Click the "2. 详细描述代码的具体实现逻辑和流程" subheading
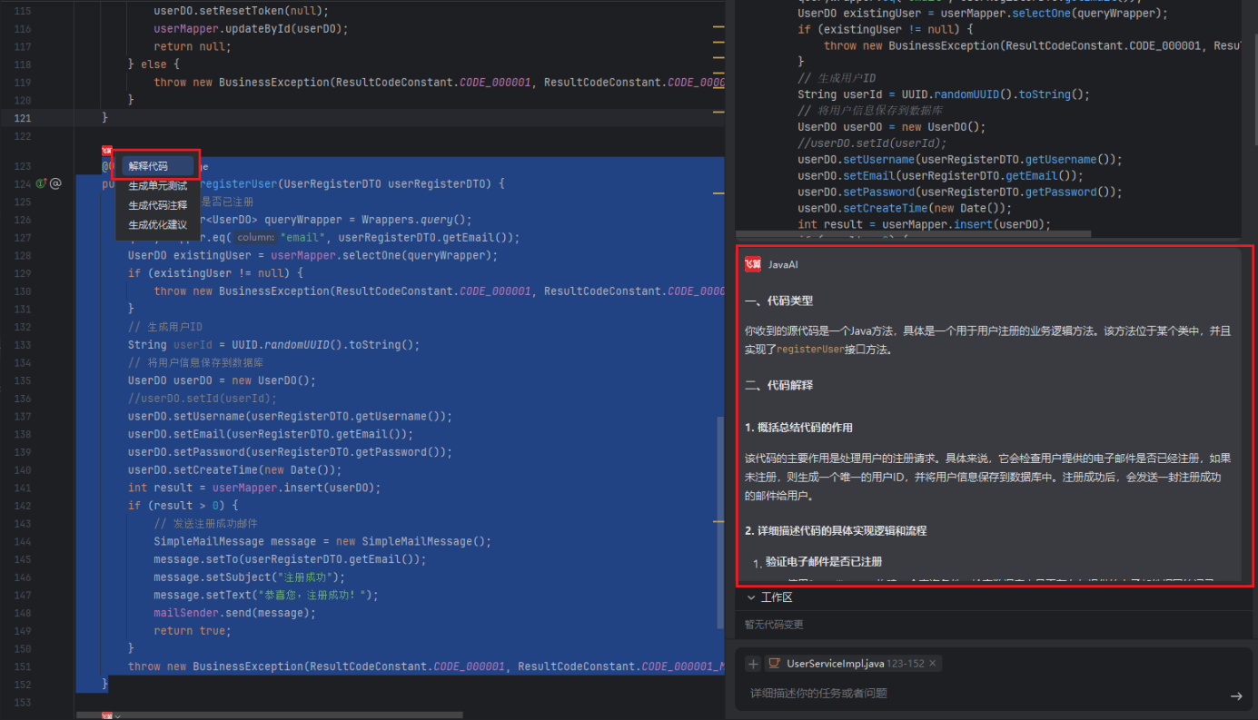The width and height of the screenshot is (1258, 720). pos(836,530)
